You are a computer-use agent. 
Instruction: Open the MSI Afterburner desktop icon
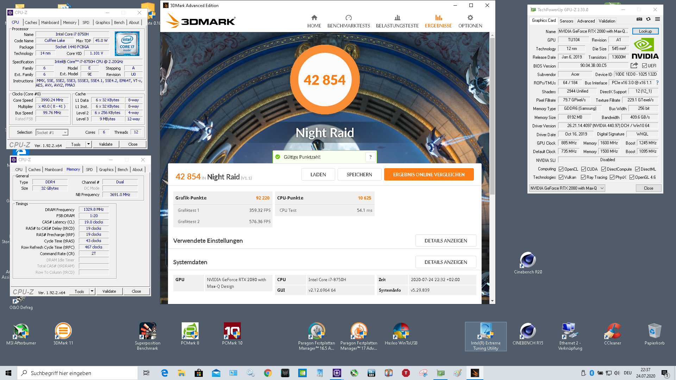tap(21, 334)
